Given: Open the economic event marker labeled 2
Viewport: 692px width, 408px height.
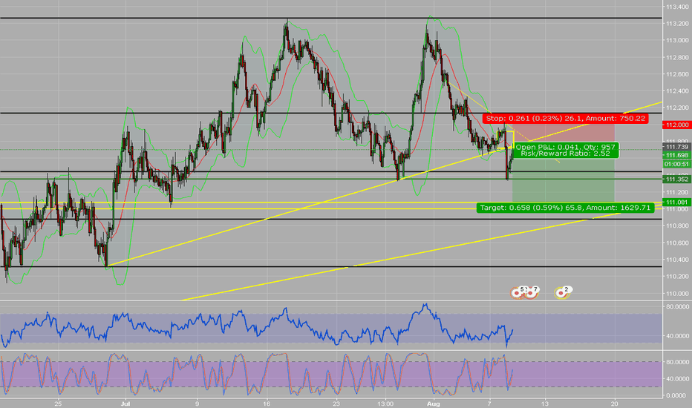Looking at the screenshot, I should tap(563, 292).
